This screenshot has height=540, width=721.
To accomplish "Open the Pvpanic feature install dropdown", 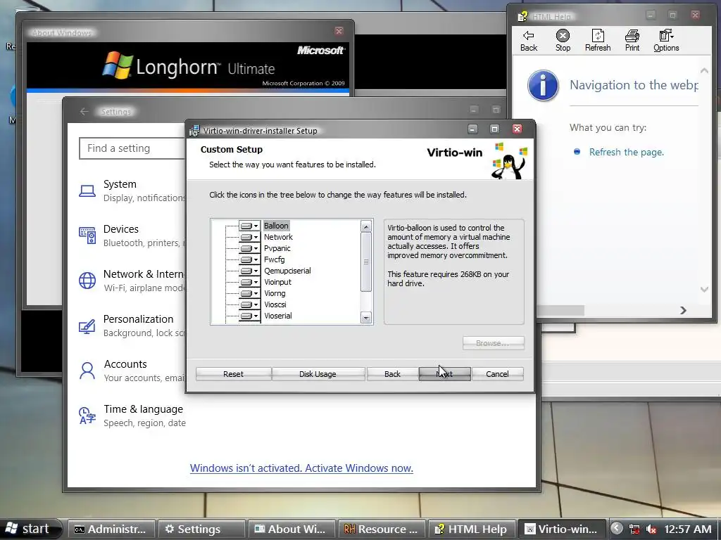I will point(250,248).
